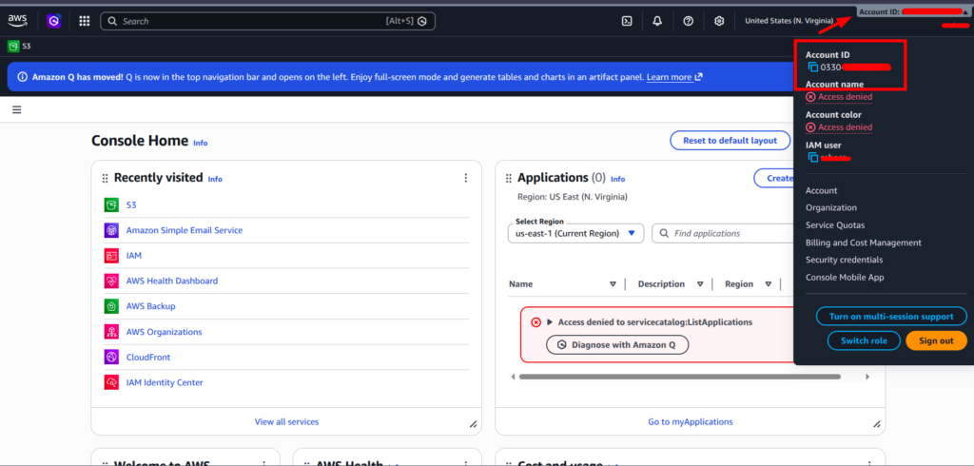Open the View all services link
This screenshot has width=974, height=466.
click(286, 421)
